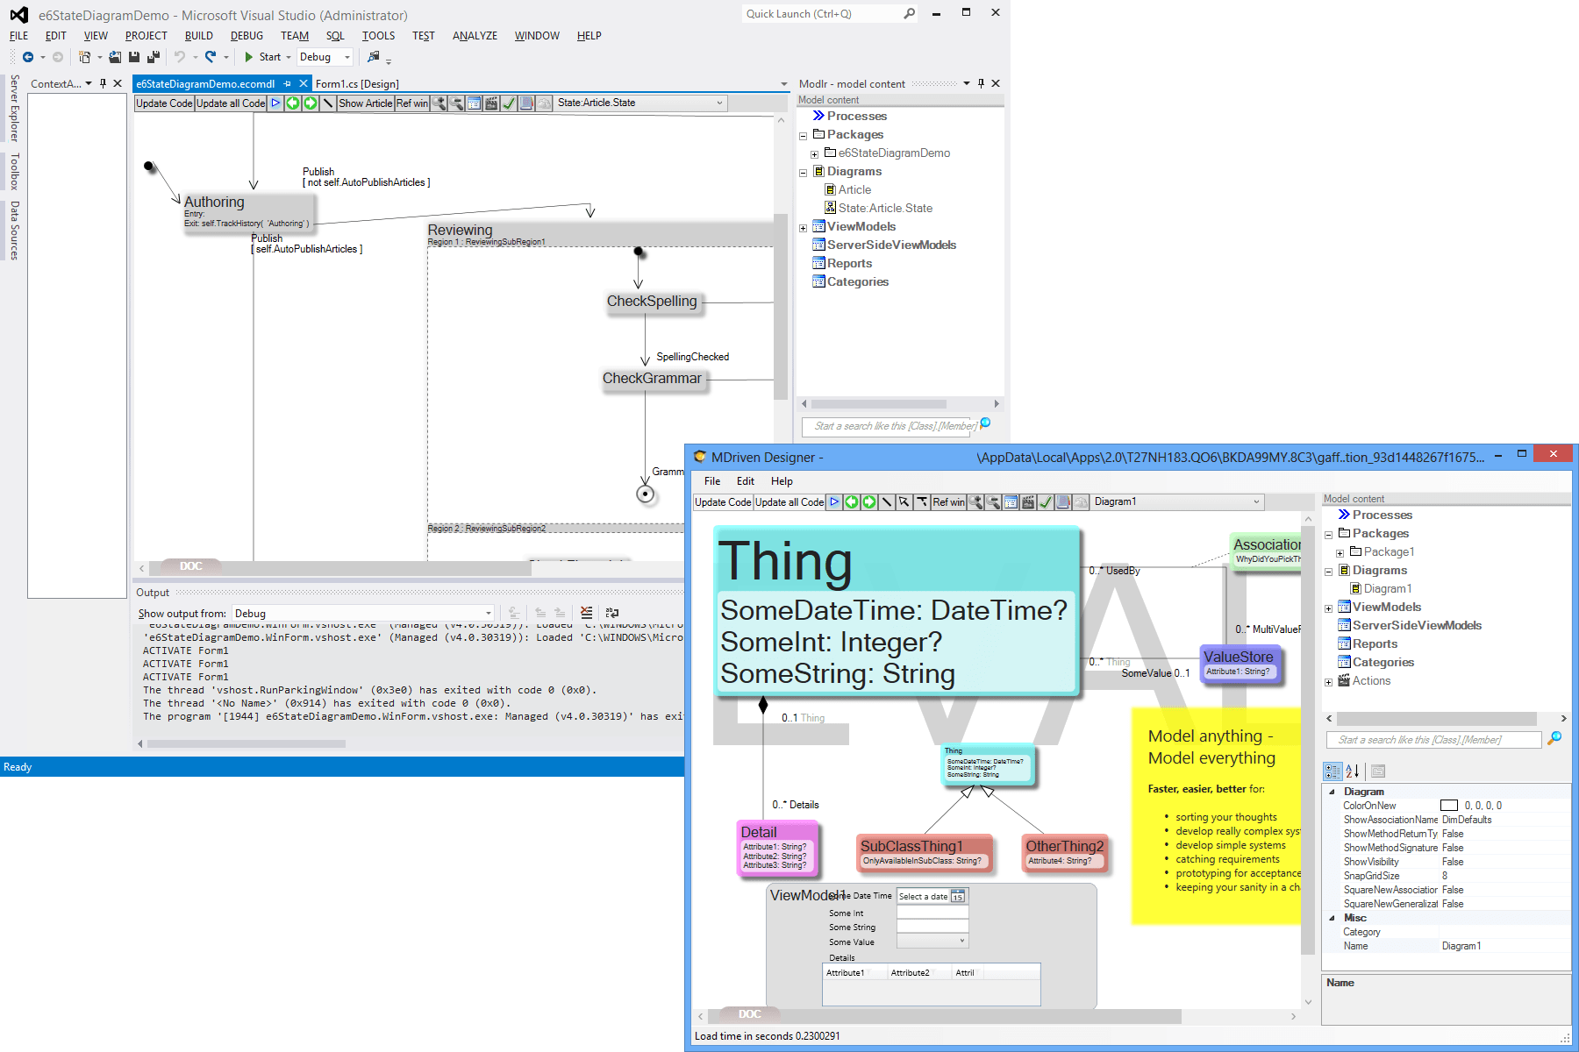Click Save All icon in Visual Studio toolbar
This screenshot has width=1579, height=1052.
pyautogui.click(x=153, y=57)
